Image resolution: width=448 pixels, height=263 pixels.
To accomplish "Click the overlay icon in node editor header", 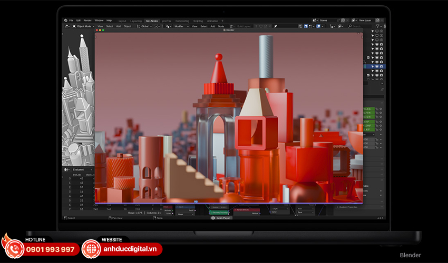I will point(318,26).
